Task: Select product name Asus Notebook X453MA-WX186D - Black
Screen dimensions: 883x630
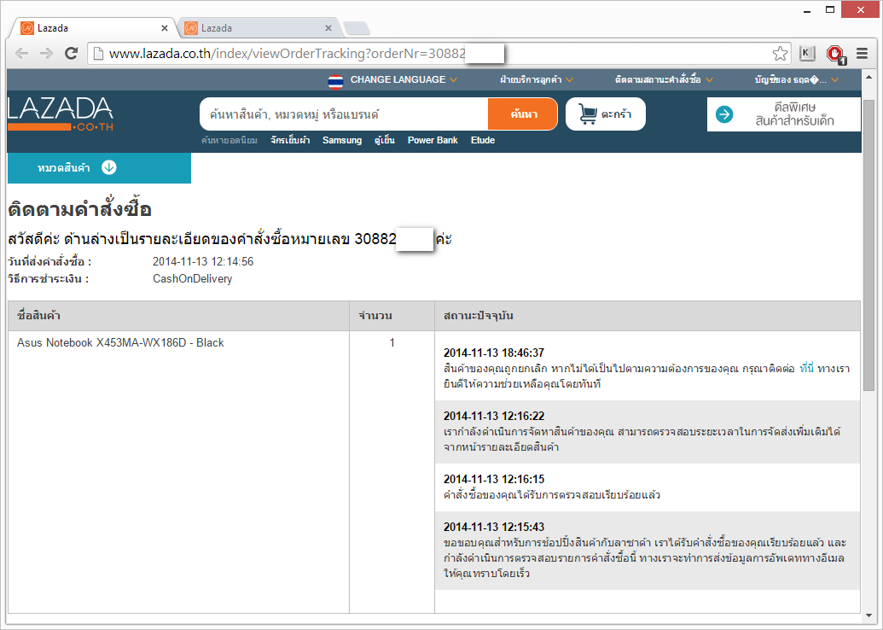Action: pyautogui.click(x=120, y=342)
